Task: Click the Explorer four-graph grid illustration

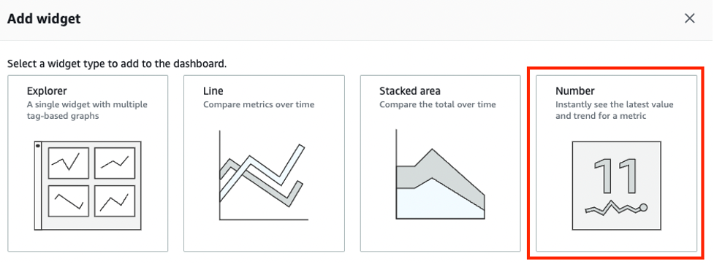Action: [88, 186]
